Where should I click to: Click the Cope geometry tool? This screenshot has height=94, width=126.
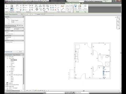[25, 5]
